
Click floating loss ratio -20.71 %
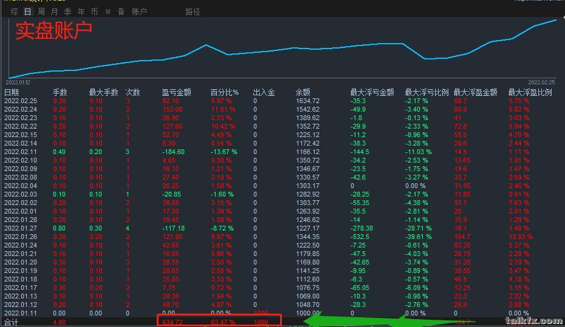click(418, 228)
